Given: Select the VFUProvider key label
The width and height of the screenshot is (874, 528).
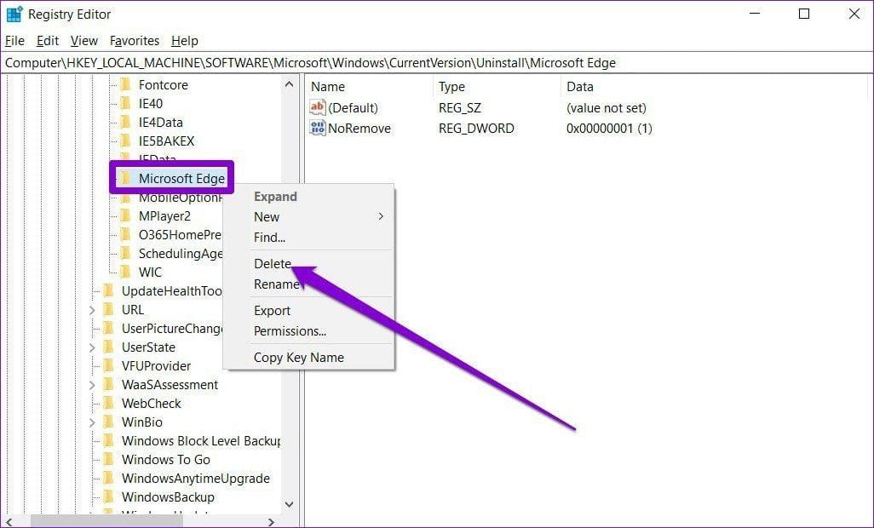Looking at the screenshot, I should [x=156, y=366].
